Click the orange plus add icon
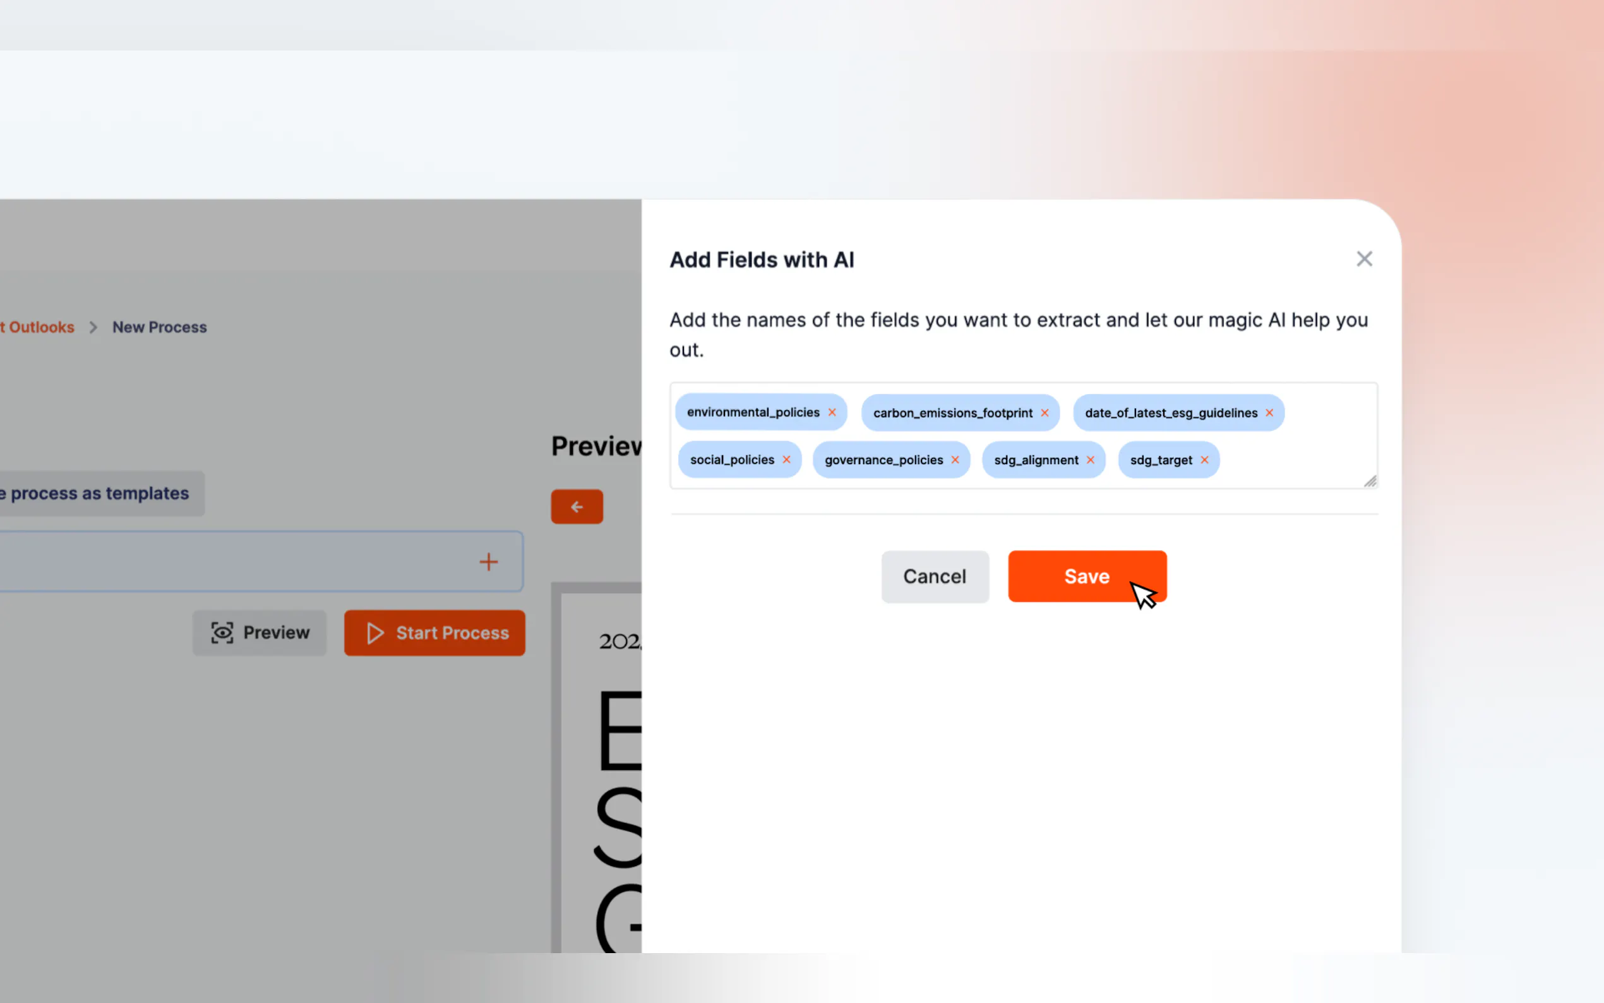Screen dimensions: 1604x1003 (489, 562)
